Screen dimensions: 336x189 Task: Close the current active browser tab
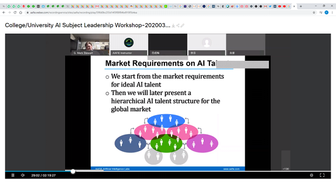pos(294,6)
